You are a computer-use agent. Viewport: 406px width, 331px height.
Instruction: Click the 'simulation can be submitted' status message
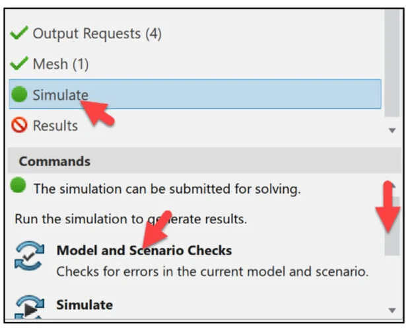point(167,188)
